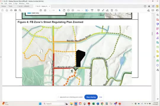Send file by email envelope icon
This screenshot has height=106, width=160.
[153, 10]
